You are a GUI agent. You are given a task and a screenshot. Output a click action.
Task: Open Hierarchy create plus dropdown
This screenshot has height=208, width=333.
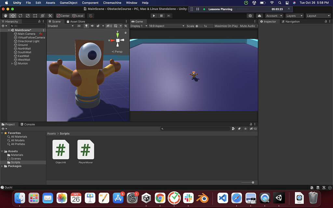click(4, 26)
